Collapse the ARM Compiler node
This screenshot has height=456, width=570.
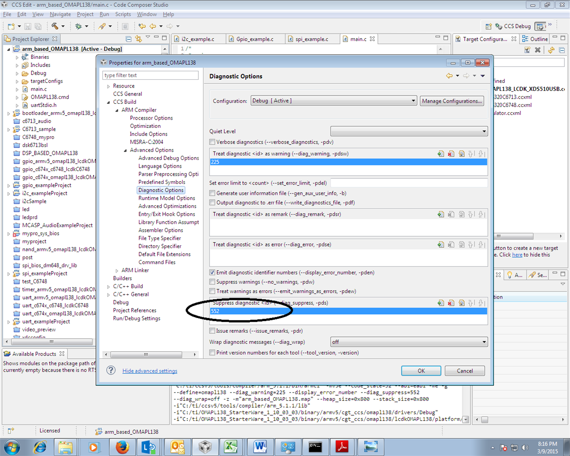click(117, 110)
